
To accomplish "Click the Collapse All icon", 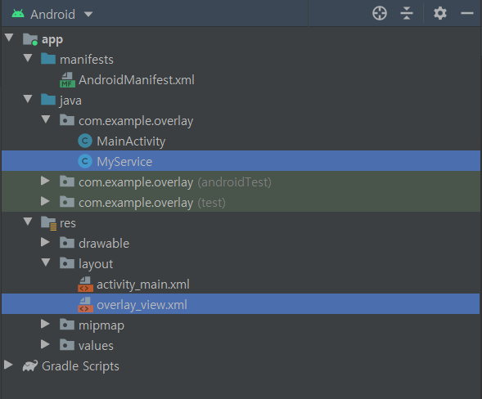I will [407, 14].
